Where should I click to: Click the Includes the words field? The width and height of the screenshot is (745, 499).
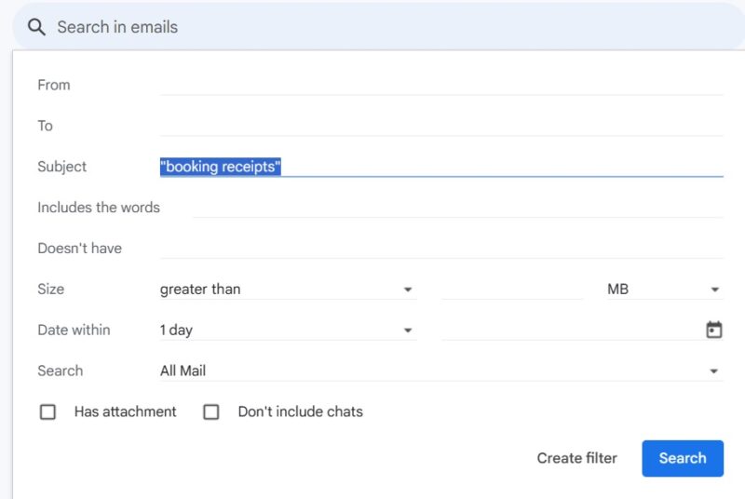pyautogui.click(x=458, y=208)
